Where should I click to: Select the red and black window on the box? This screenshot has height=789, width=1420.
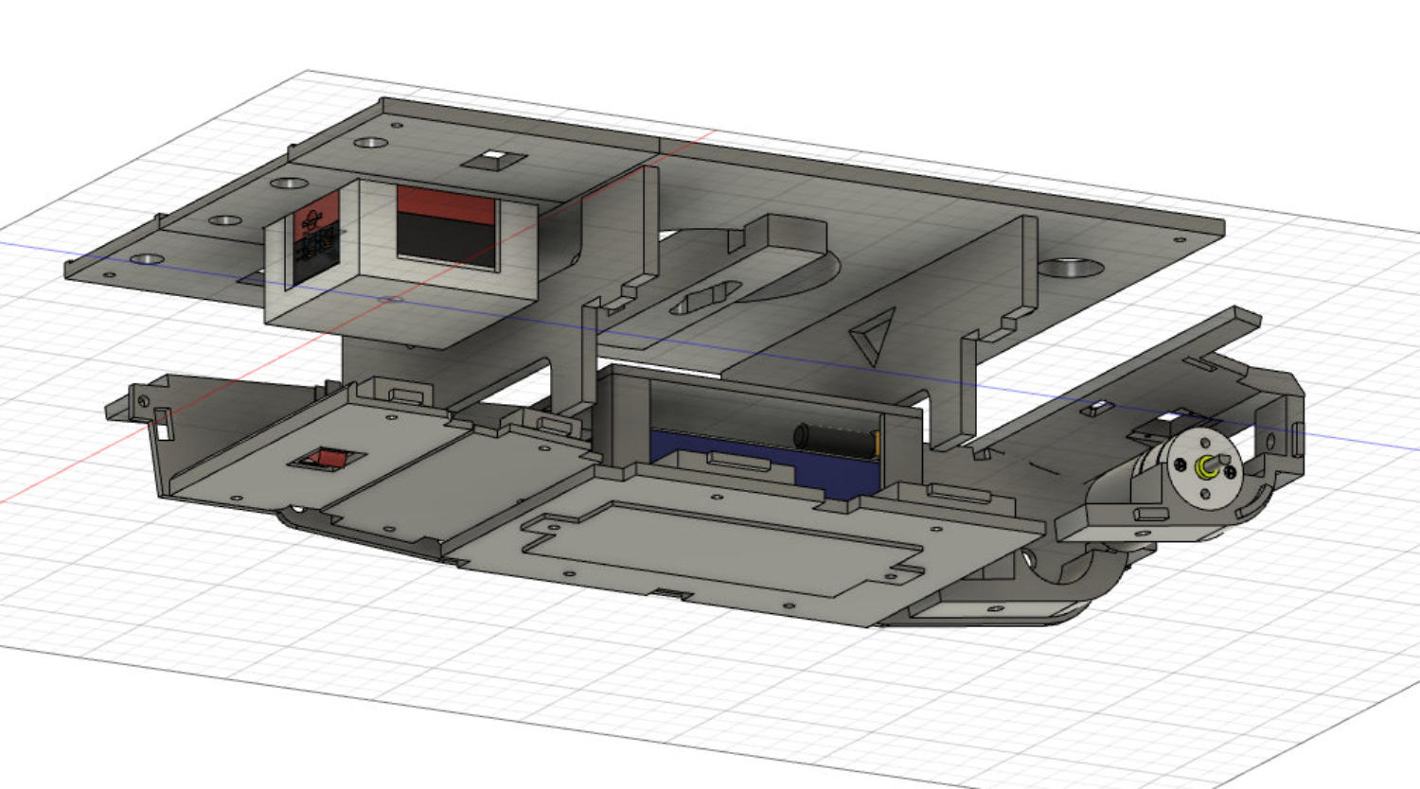pyautogui.click(x=447, y=227)
